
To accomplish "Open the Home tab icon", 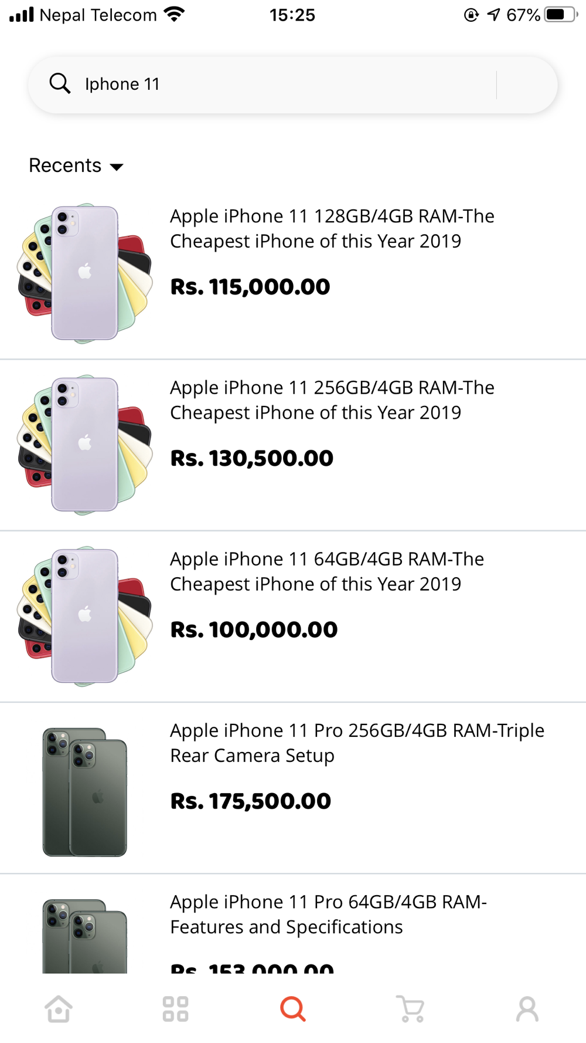I will point(59,1009).
